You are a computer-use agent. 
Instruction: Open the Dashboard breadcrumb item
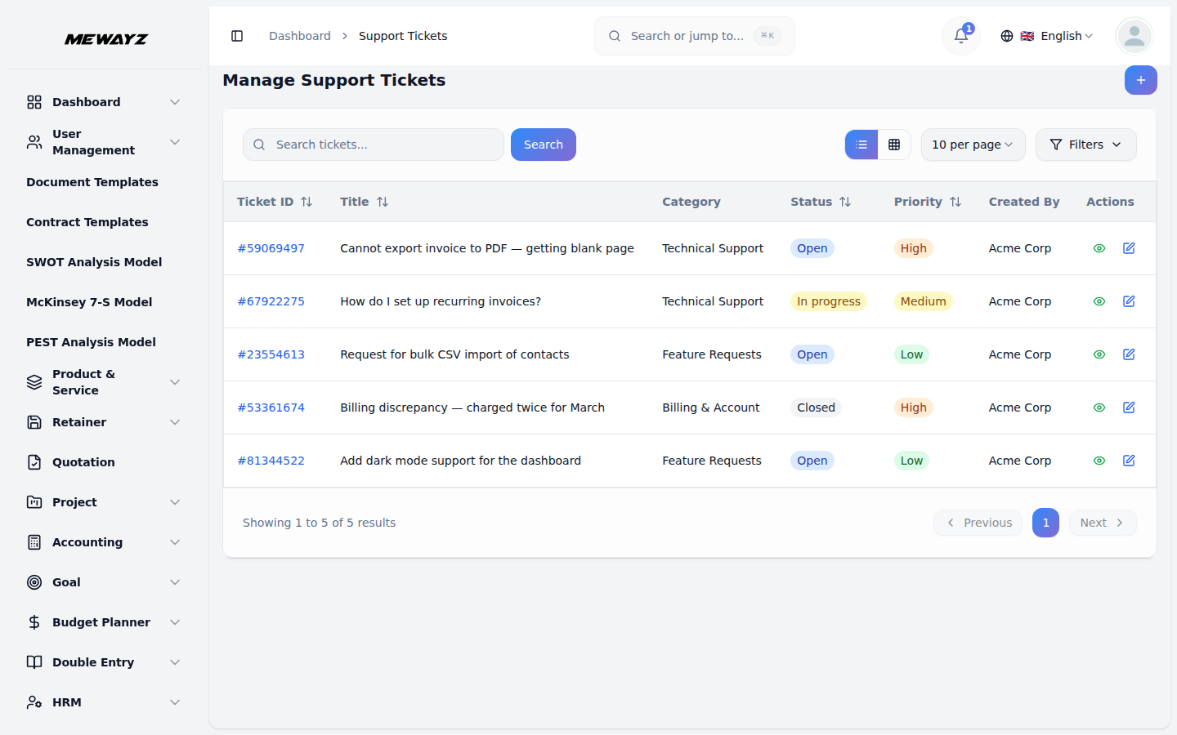click(x=299, y=35)
